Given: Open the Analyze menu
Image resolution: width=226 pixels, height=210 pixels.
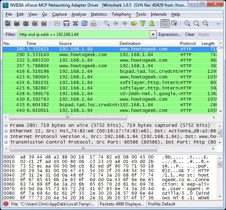Looking at the screenshot, I should pos(79,14).
